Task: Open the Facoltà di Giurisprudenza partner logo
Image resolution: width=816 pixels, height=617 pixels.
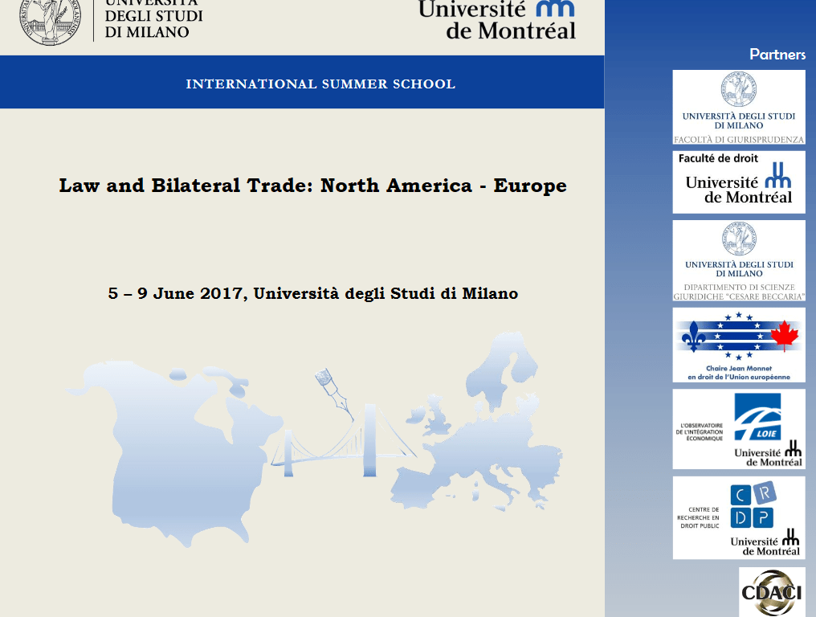Action: click(x=738, y=107)
